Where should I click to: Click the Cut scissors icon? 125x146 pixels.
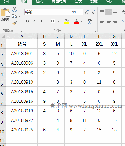pos(15,10)
